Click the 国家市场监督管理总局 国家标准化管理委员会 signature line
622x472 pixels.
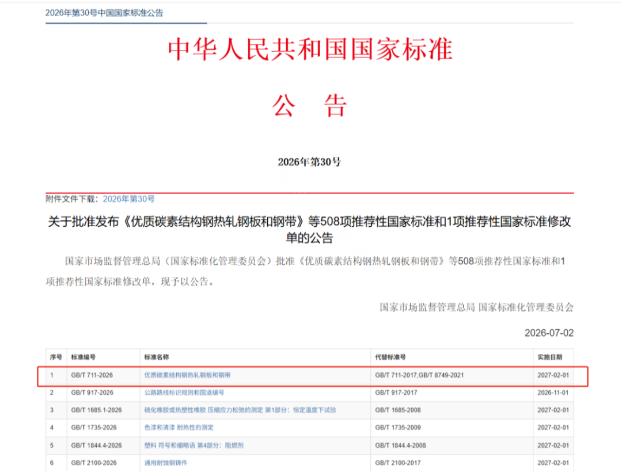click(476, 307)
